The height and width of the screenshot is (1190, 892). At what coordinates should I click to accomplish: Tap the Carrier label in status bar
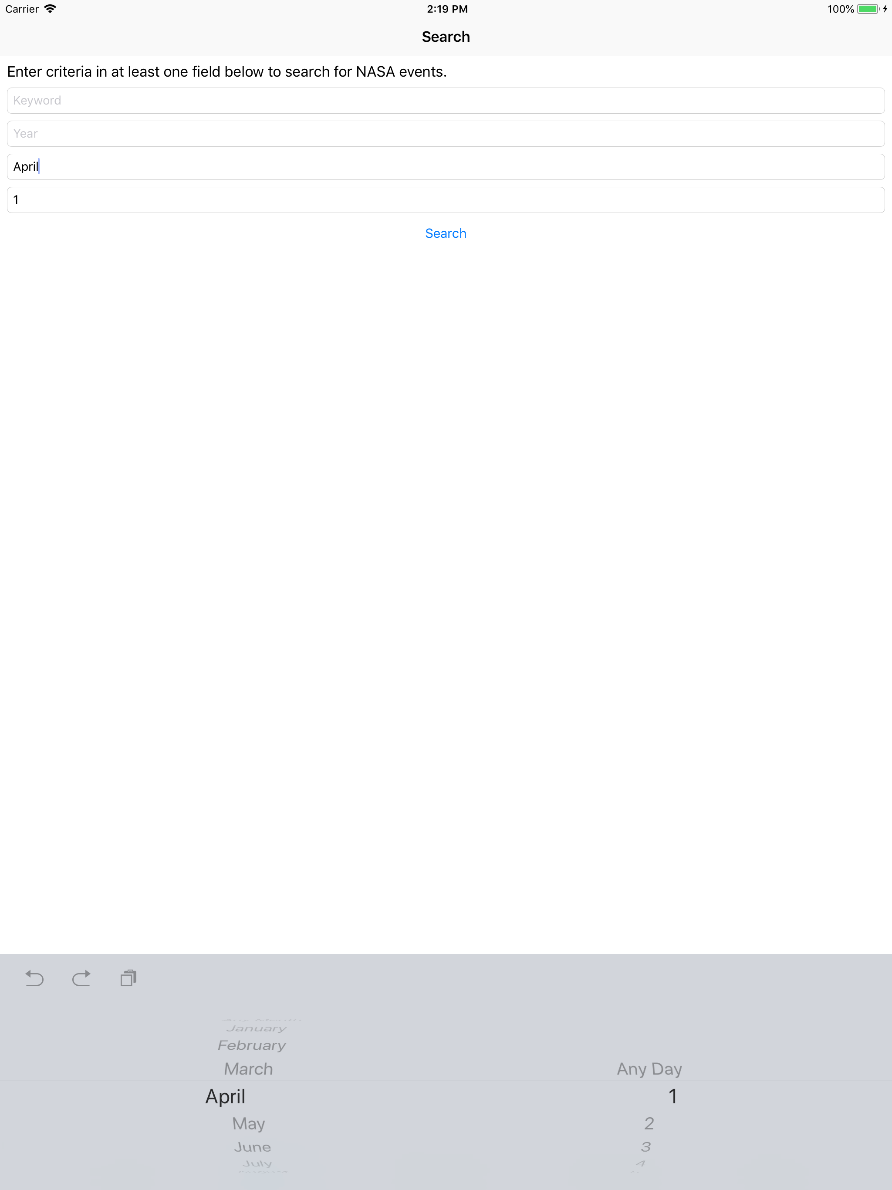click(x=22, y=9)
